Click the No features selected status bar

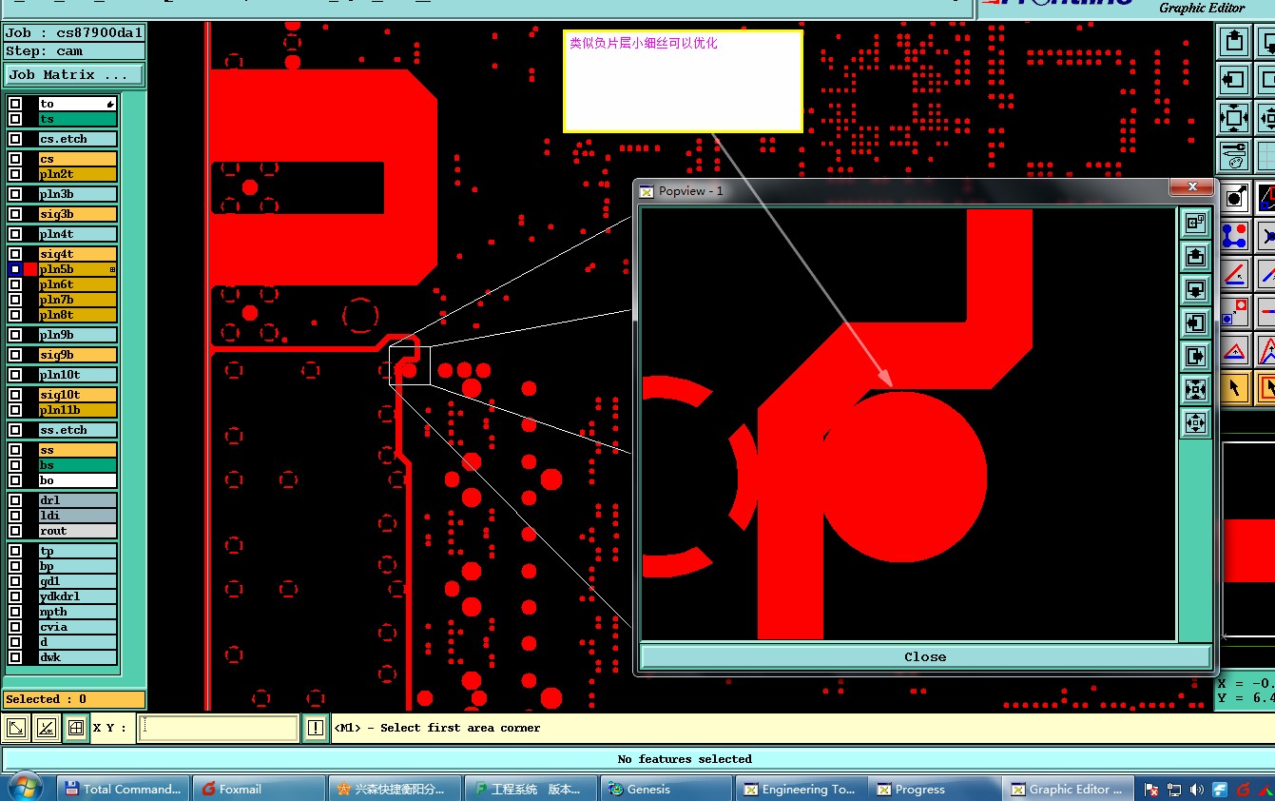click(x=685, y=759)
